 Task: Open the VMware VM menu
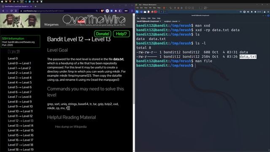tap(150, 8)
